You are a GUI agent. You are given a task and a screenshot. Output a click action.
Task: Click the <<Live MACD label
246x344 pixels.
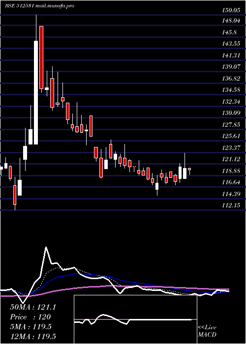[207, 331]
